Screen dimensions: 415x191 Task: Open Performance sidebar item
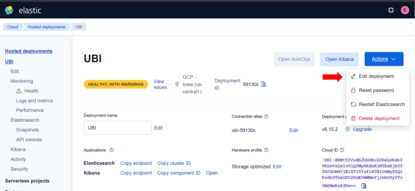point(30,110)
